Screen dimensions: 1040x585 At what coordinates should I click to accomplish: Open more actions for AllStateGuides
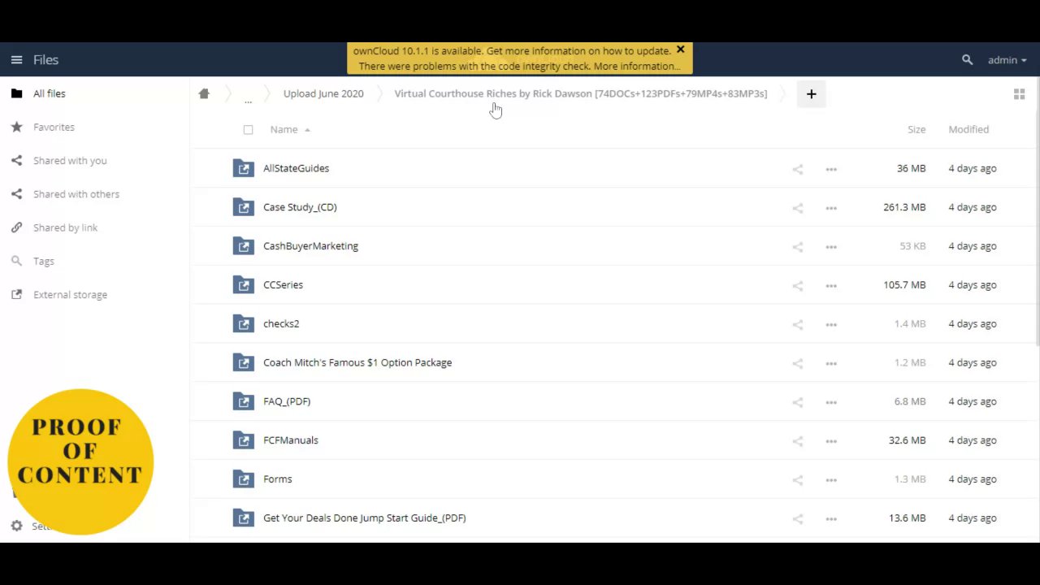[x=830, y=169]
